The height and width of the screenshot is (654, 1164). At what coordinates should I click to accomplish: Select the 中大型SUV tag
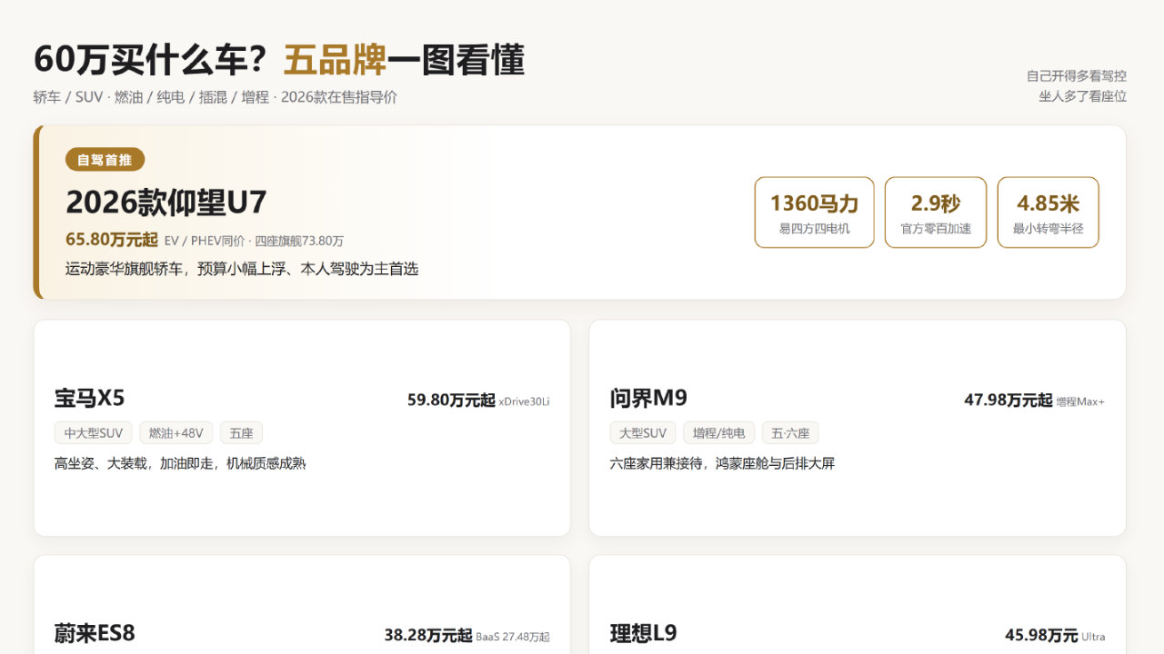click(94, 433)
